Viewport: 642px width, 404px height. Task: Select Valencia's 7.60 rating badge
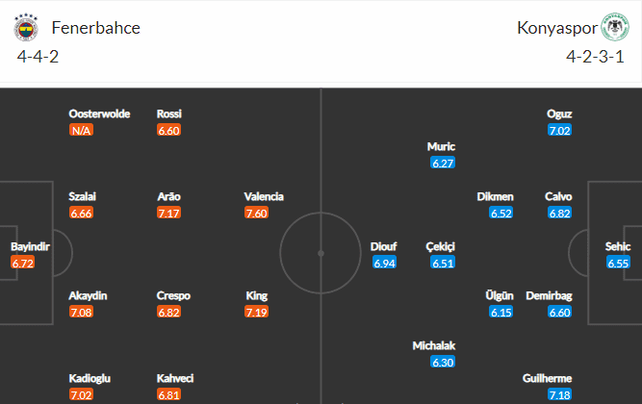point(256,213)
